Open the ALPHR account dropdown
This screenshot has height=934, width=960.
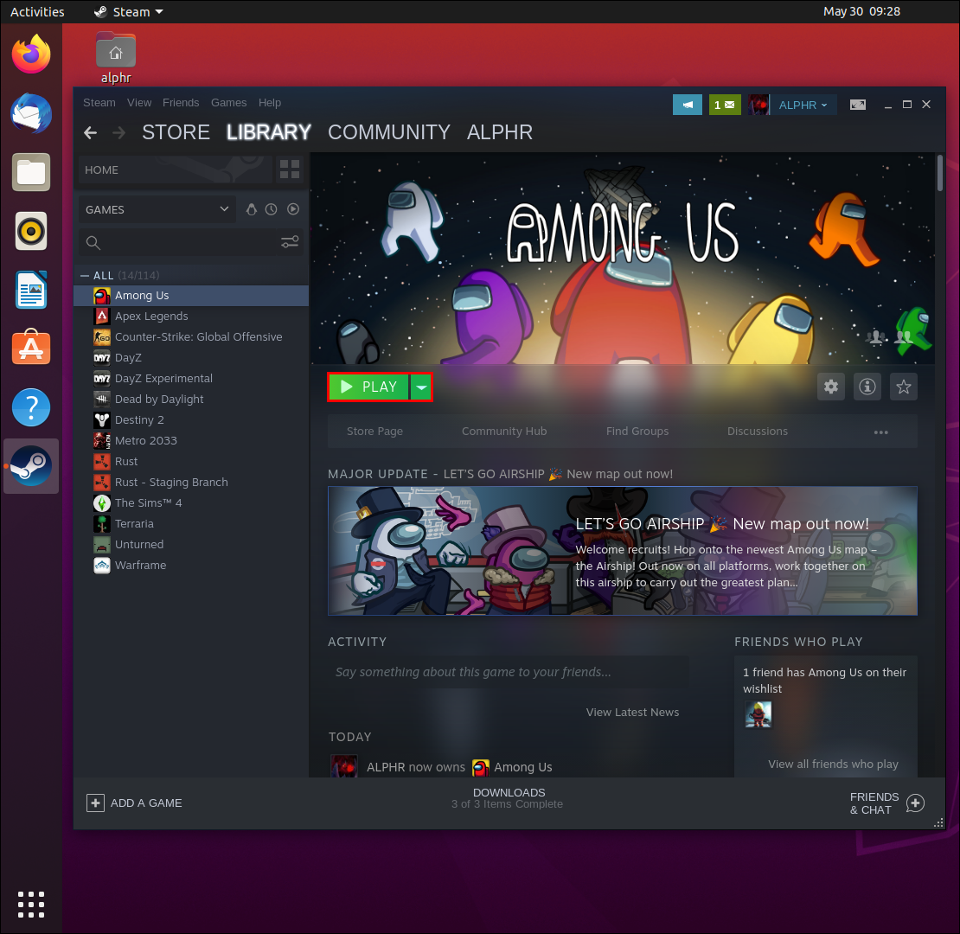(x=803, y=105)
